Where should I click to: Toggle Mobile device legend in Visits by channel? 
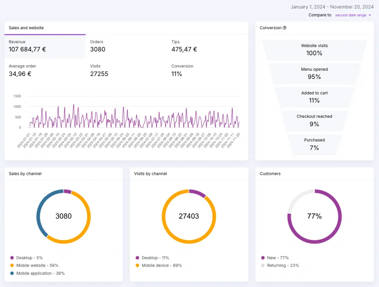(x=159, y=266)
